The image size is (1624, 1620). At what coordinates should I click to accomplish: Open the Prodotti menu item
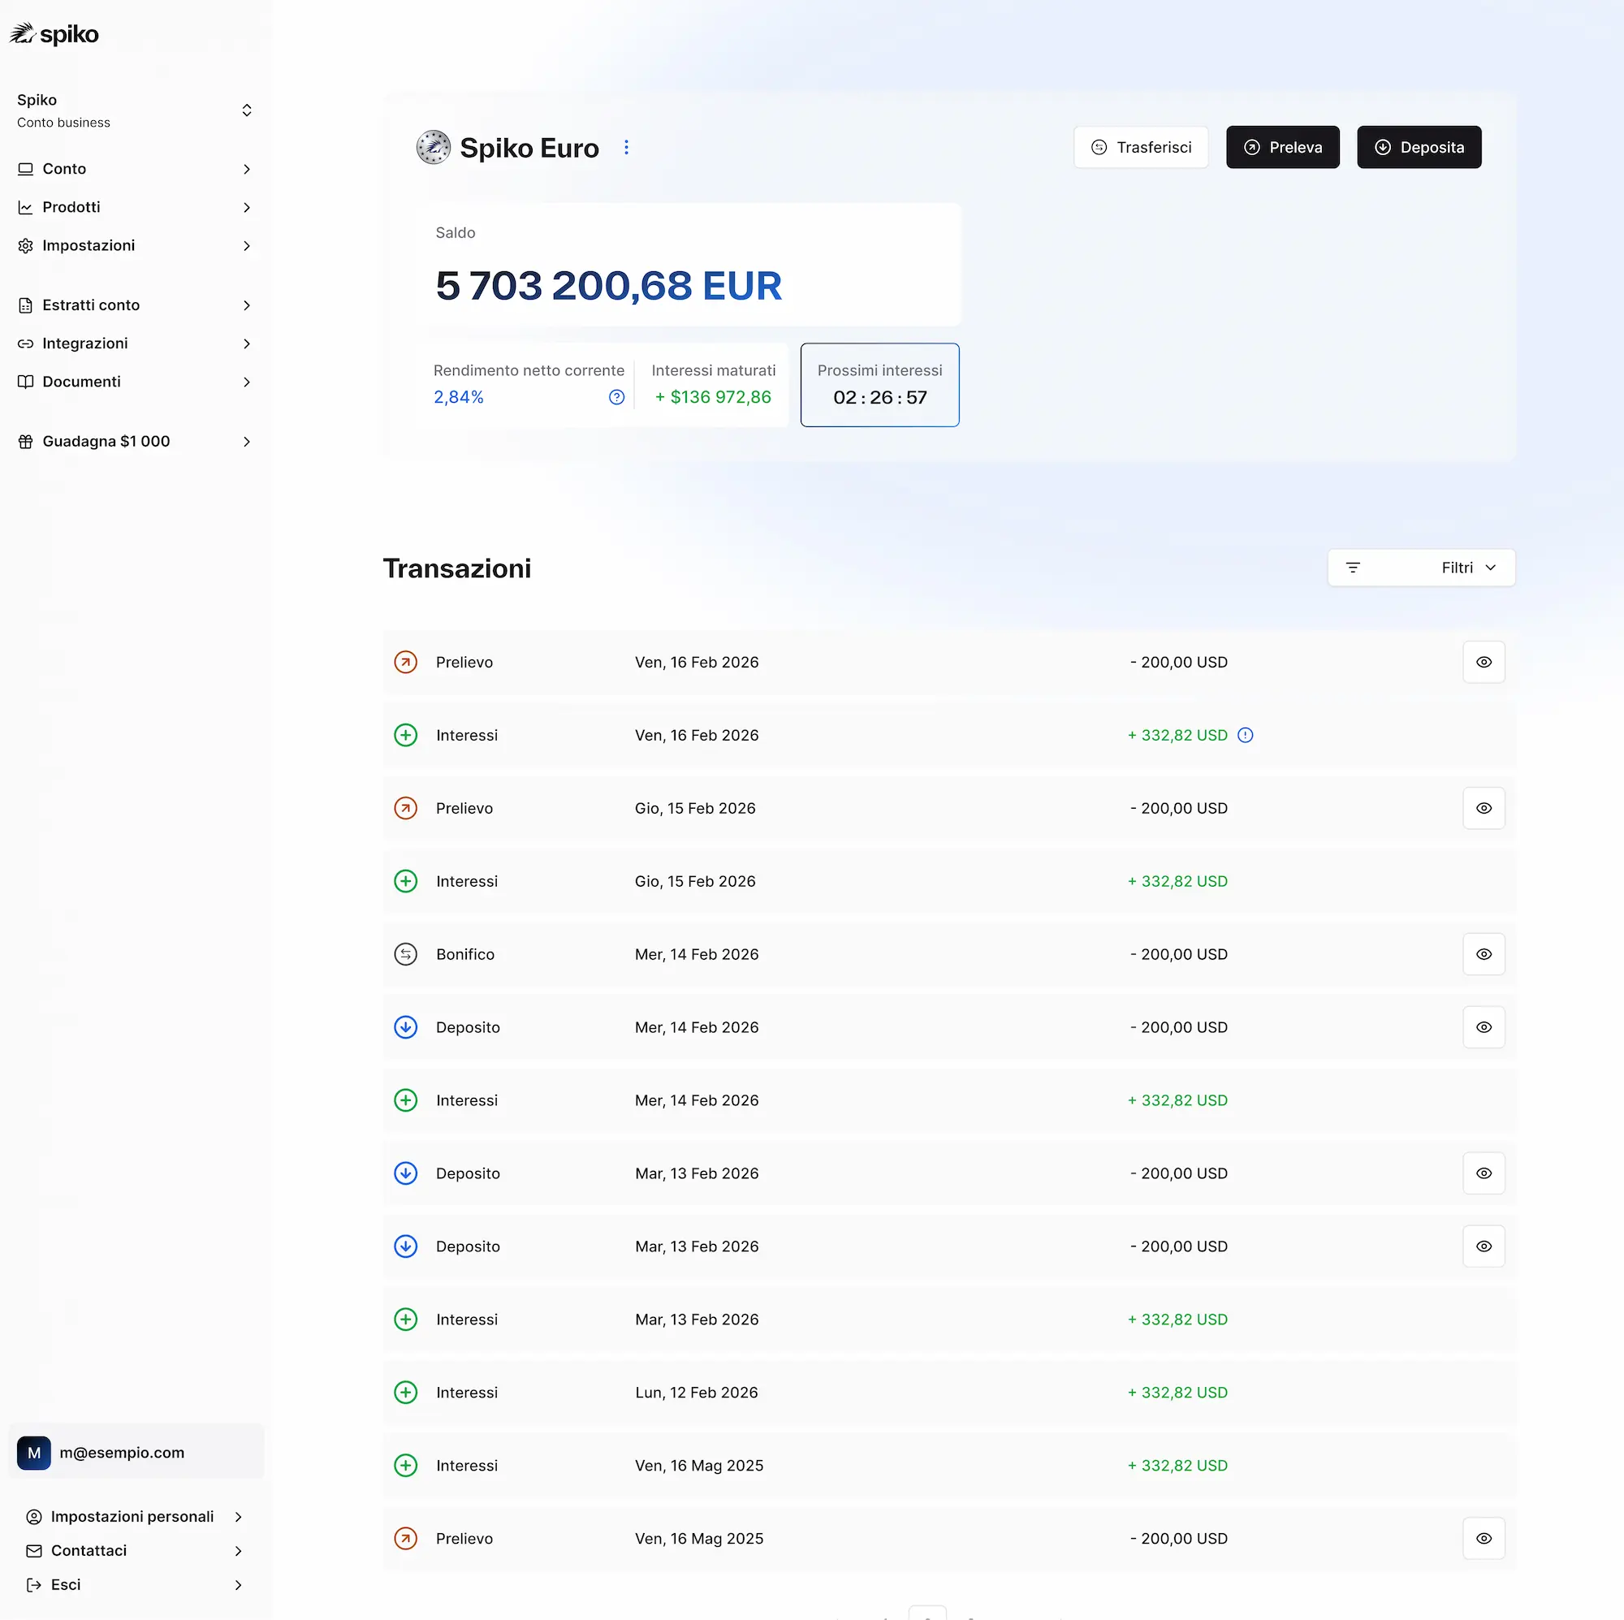click(136, 207)
